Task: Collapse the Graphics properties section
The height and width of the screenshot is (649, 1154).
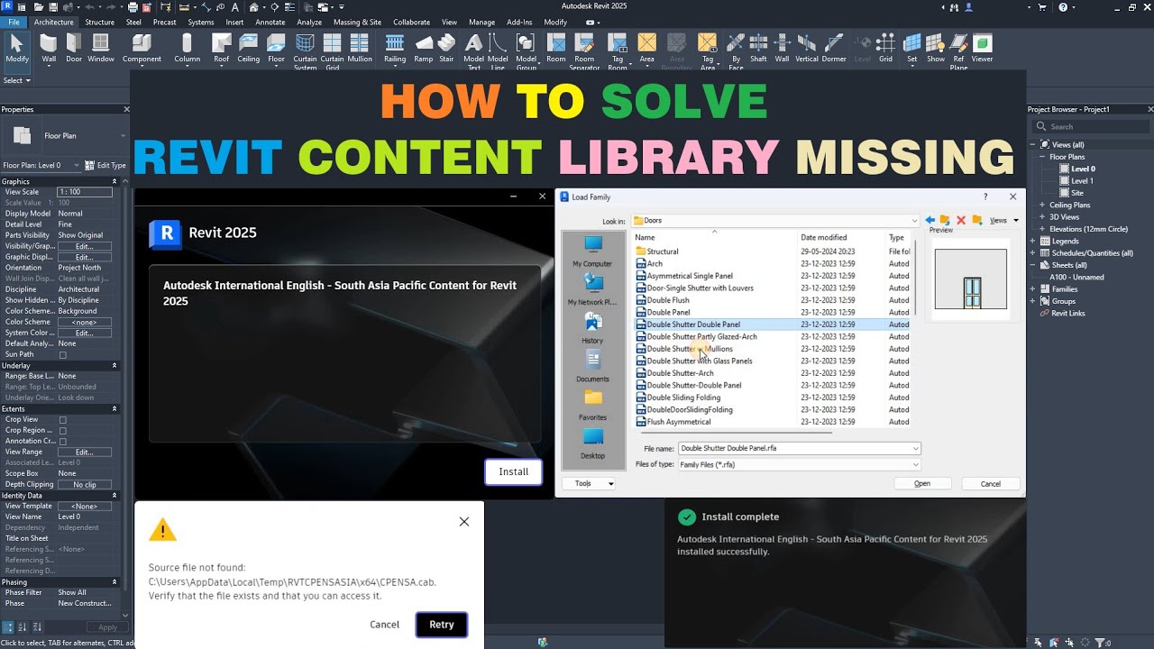Action: tap(114, 181)
